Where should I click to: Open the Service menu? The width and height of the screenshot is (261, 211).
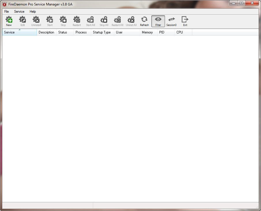(x=19, y=12)
